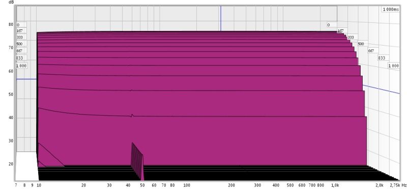
Task: Click the blue vertical cursor line at top
Action: pos(221,18)
